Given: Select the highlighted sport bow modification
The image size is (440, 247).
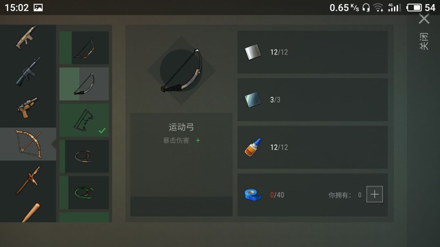Looking at the screenshot, I should (84, 84).
